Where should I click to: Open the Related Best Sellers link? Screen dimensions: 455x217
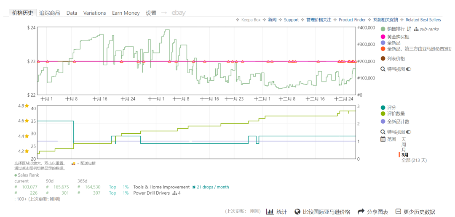point(423,20)
